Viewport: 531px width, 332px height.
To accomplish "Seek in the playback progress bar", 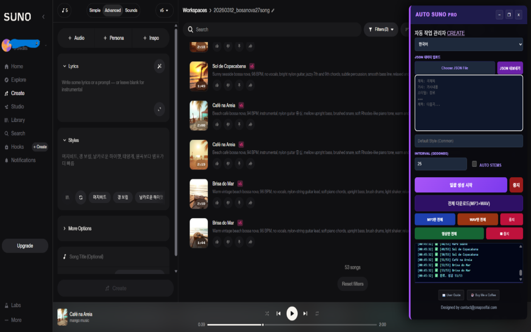I will pos(292,325).
